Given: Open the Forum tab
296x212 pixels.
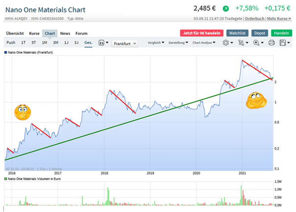Looking at the screenshot, I should coord(81,34).
